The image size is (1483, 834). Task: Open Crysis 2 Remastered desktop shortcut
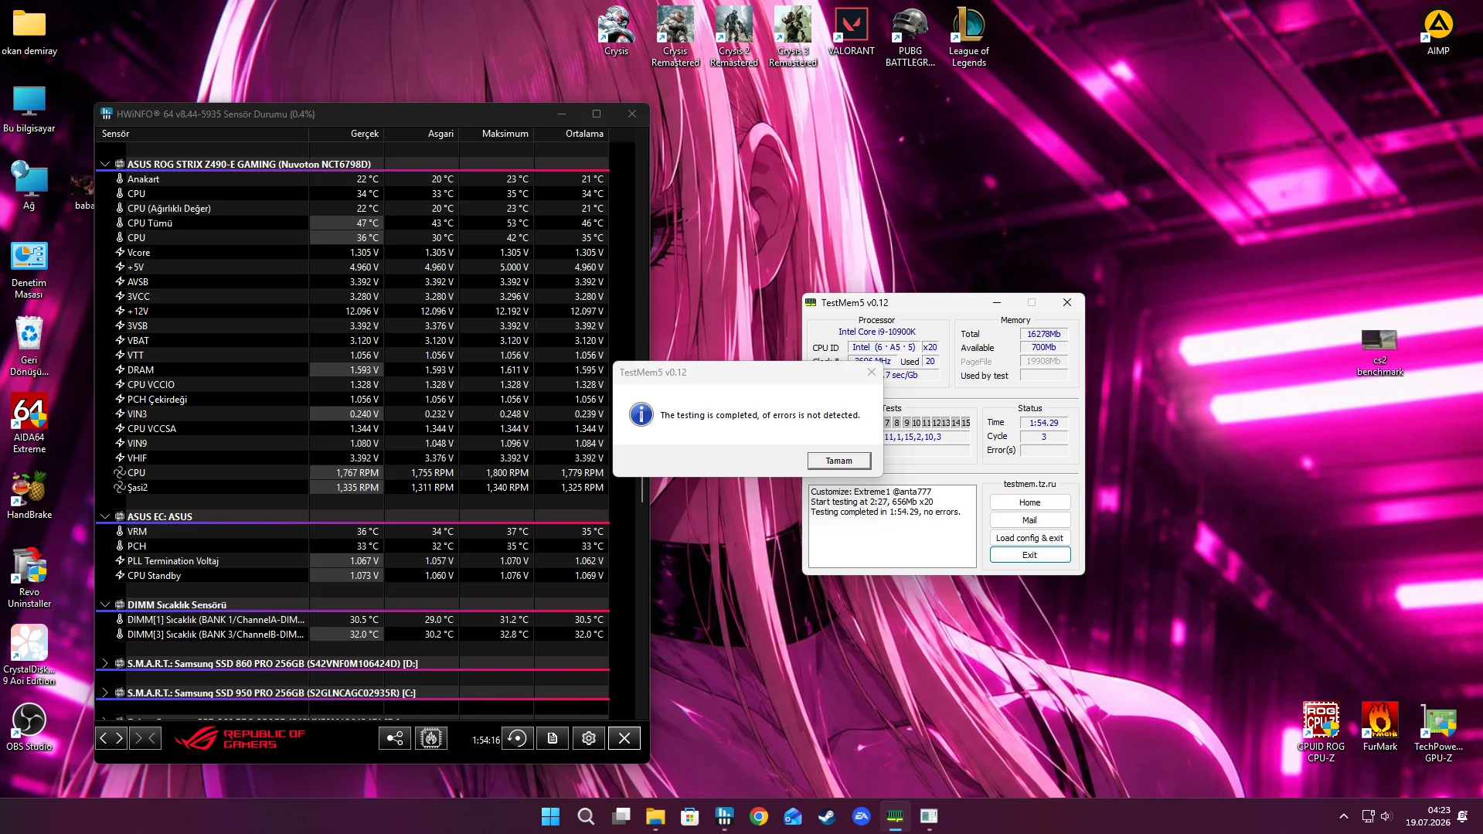733,37
